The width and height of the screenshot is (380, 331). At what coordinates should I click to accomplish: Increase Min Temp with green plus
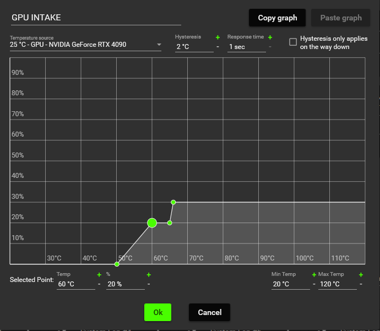314,275
